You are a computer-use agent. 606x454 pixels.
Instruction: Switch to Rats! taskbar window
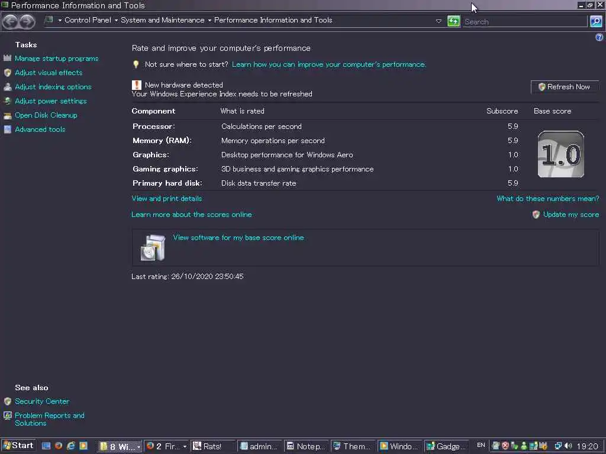pos(212,446)
